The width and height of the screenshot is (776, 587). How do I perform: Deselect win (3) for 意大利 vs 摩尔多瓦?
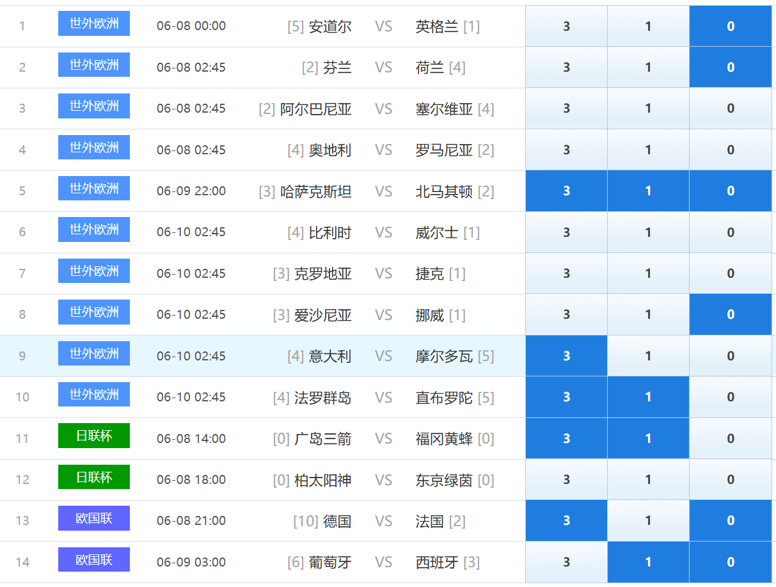(566, 356)
